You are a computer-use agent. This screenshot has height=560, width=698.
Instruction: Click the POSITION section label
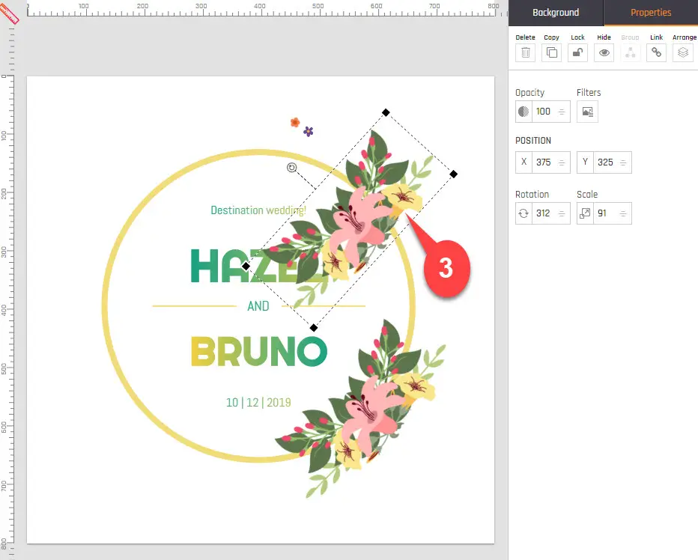(x=532, y=141)
